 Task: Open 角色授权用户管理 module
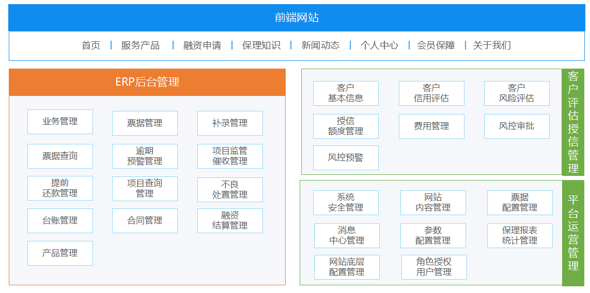(x=434, y=267)
